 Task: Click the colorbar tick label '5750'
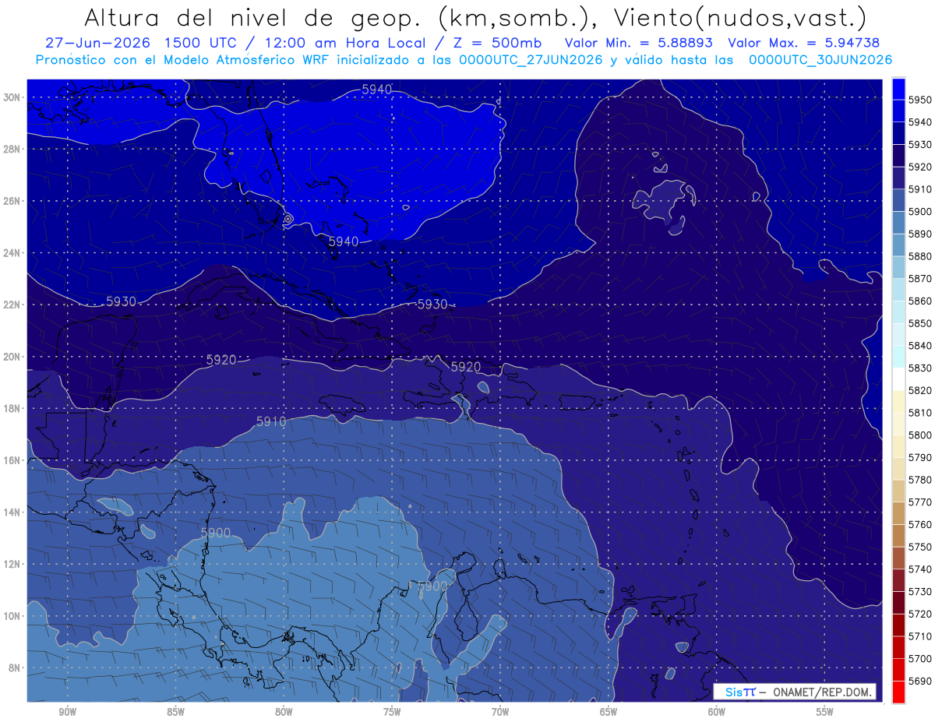tap(921, 547)
